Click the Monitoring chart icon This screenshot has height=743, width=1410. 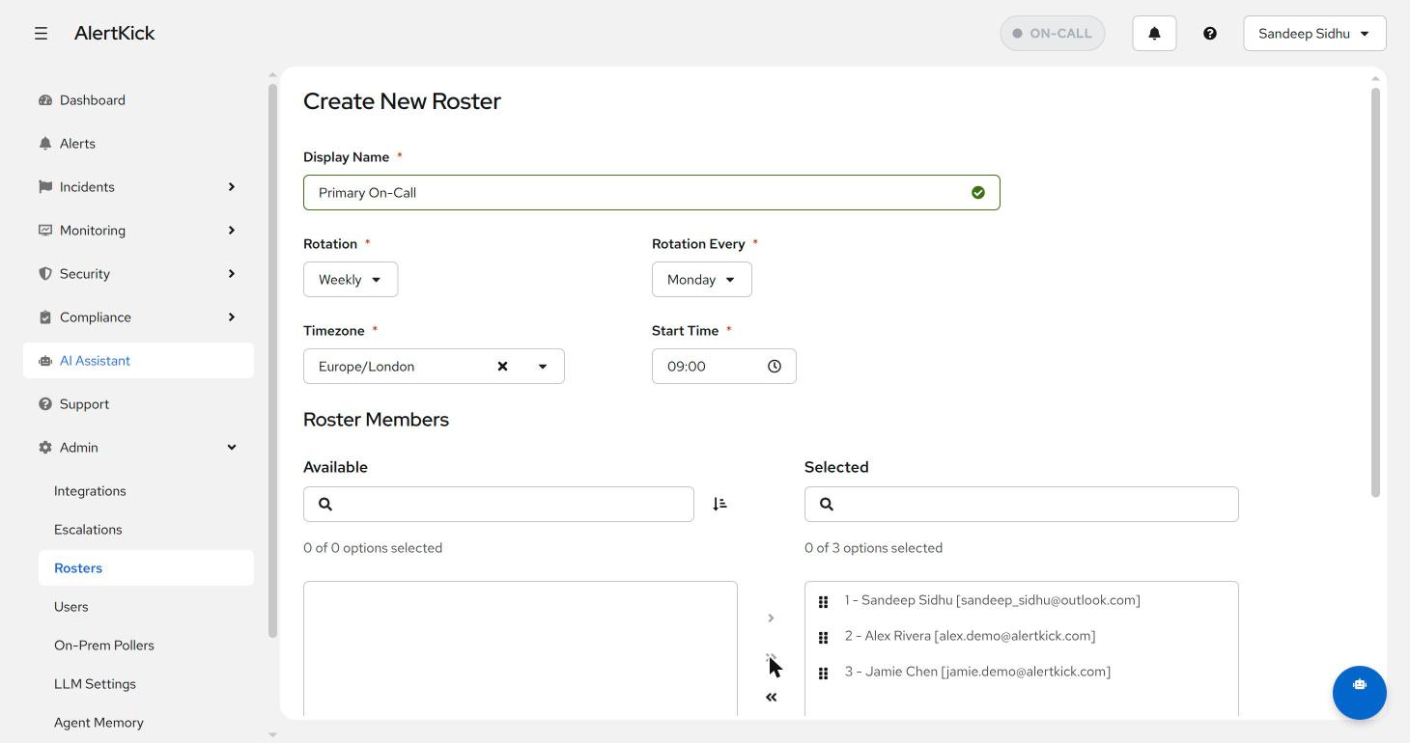(45, 231)
